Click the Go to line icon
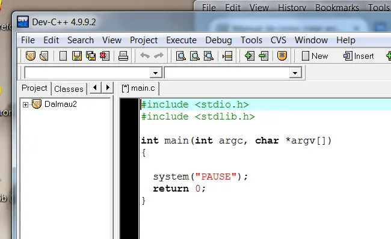 [x=227, y=56]
